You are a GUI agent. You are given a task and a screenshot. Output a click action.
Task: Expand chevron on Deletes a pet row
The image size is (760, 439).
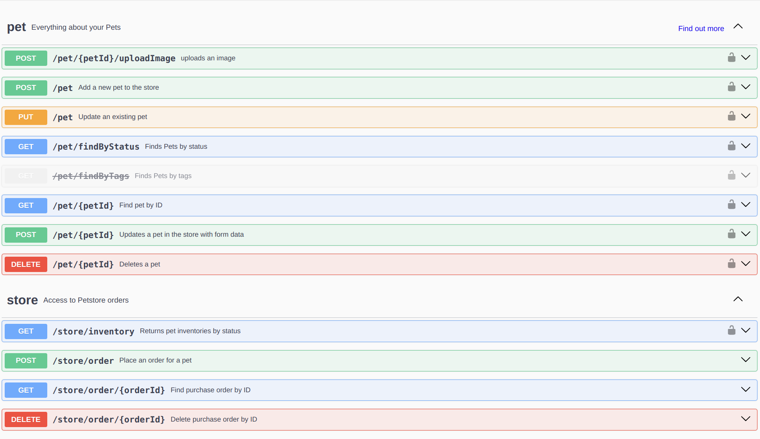click(746, 263)
